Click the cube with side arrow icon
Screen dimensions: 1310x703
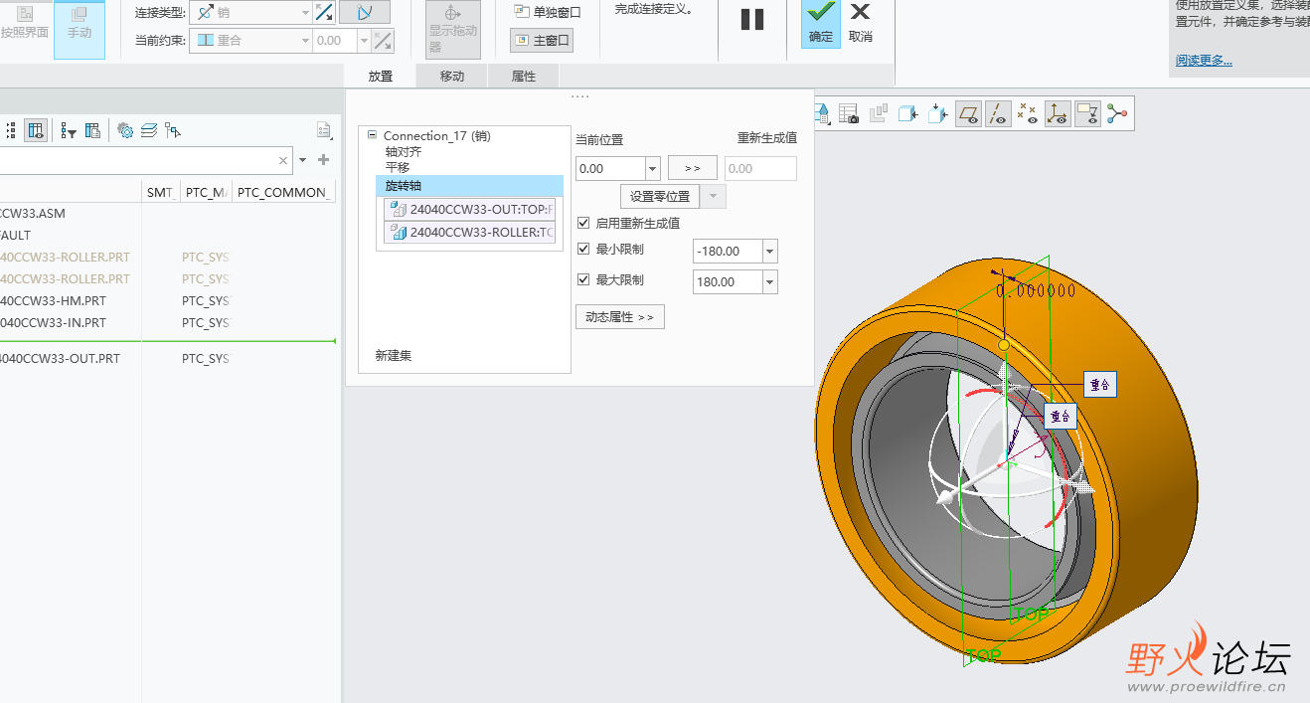click(x=907, y=114)
